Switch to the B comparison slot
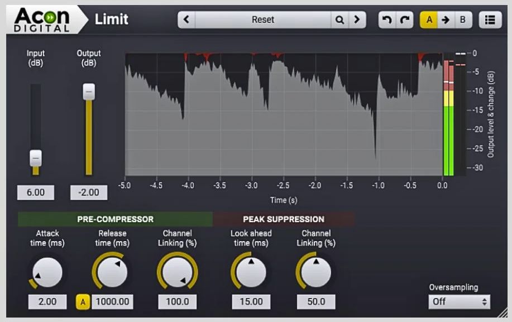Viewport: 512px width, 322px height. click(462, 20)
